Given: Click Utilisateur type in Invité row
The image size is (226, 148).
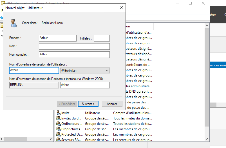Looking at the screenshot, I should (92, 113).
